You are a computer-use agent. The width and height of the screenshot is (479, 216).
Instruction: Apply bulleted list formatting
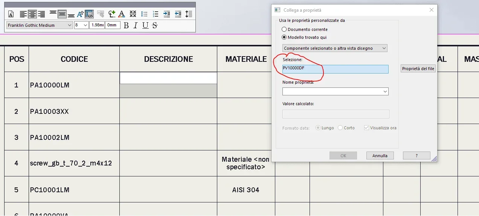(144, 14)
